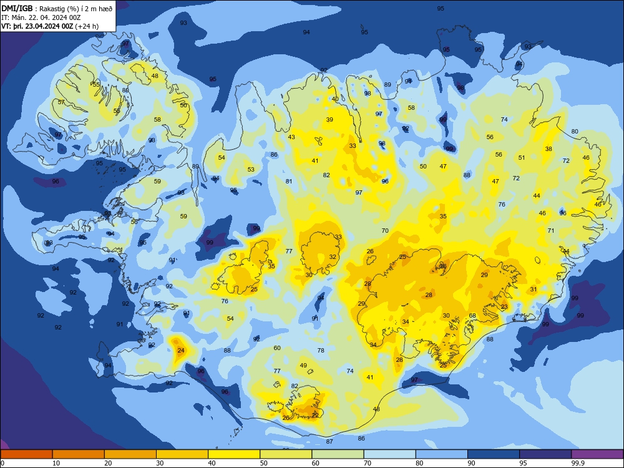This screenshot has height=468, width=624.
Task: Click the map humidity value '87'
Action: pyautogui.click(x=329, y=442)
